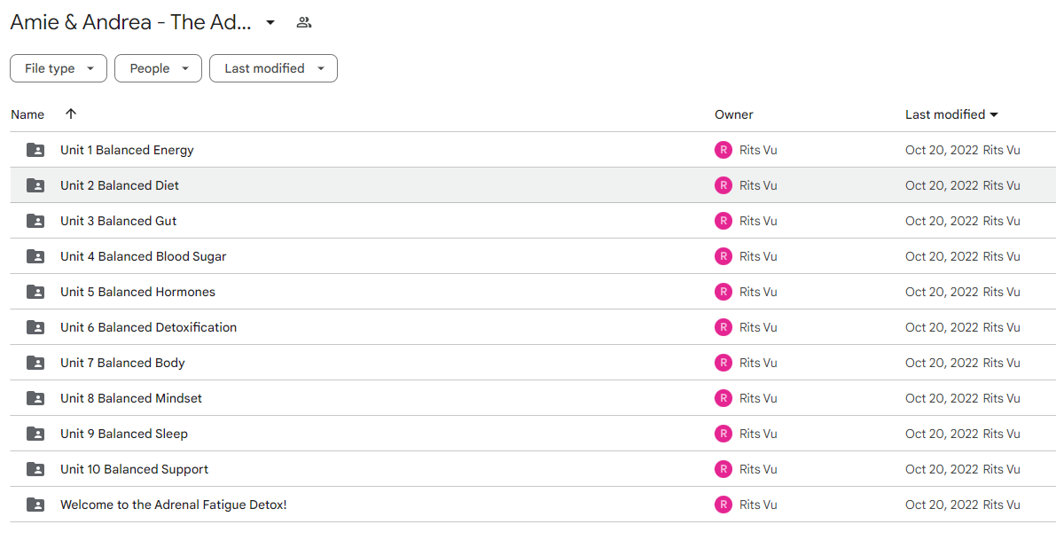
Task: Click owner avatar in Unit 3 Balanced Gut row
Action: [724, 221]
